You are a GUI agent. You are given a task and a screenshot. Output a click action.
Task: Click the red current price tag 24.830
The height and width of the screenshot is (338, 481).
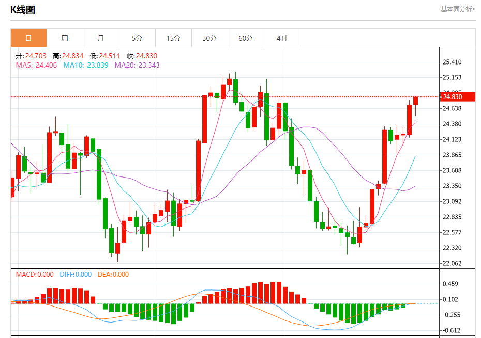pos(458,96)
